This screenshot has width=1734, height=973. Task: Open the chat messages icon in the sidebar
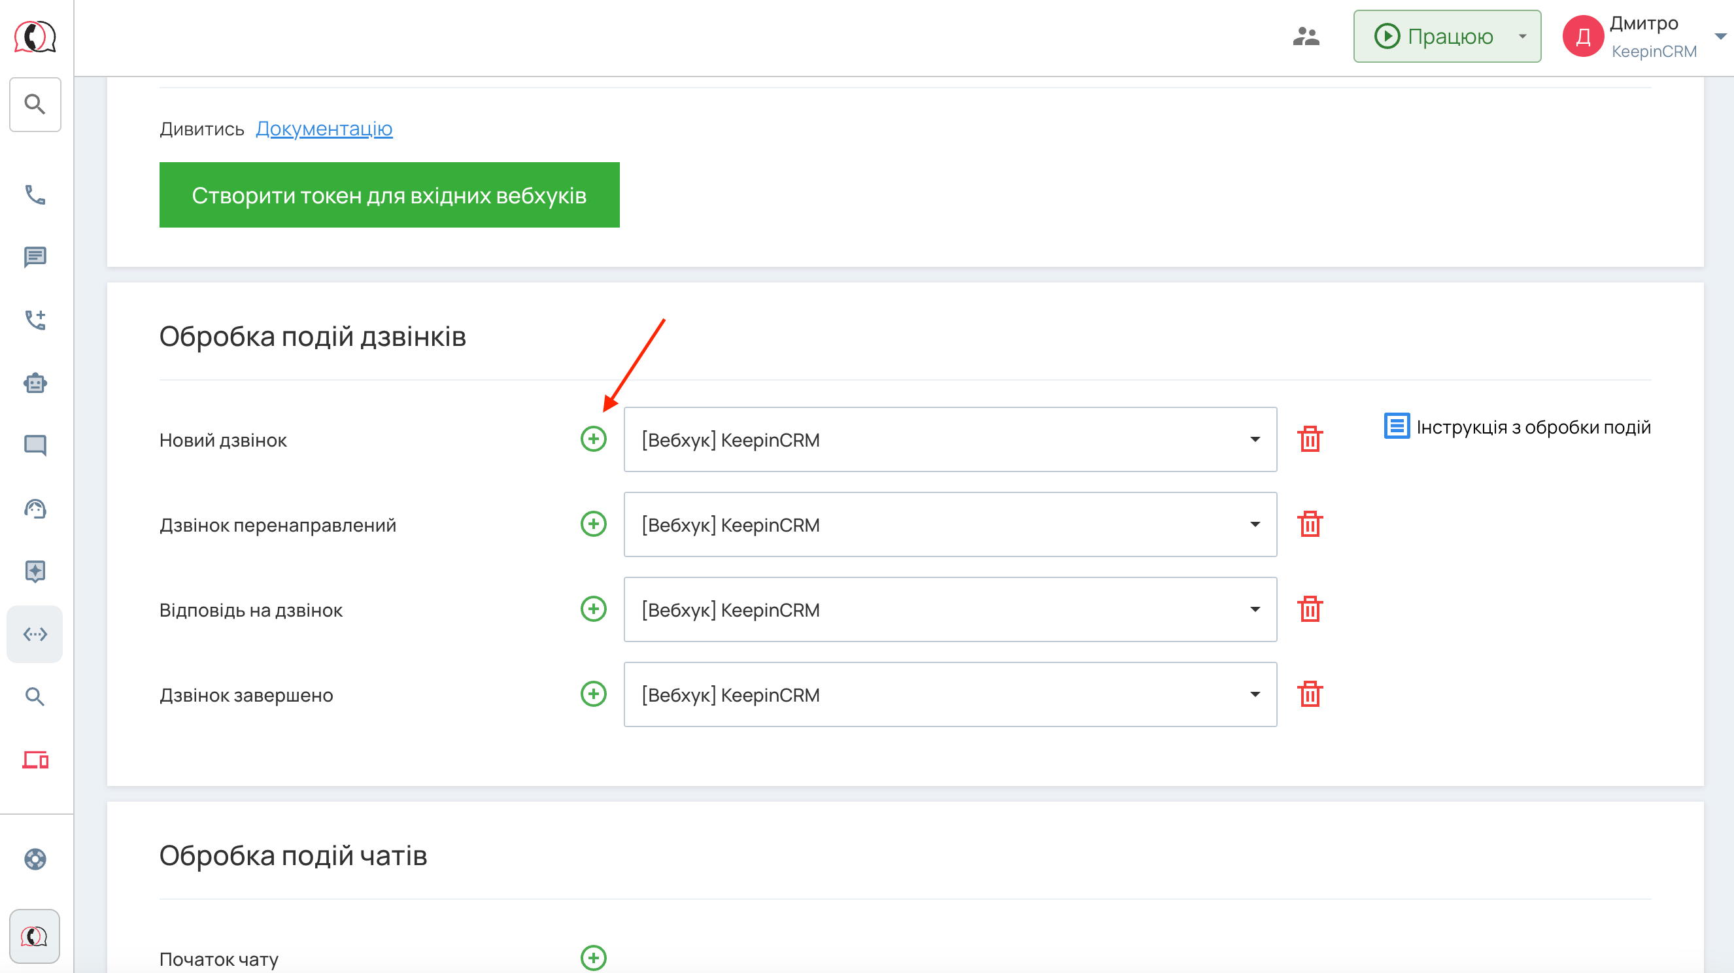tap(35, 256)
